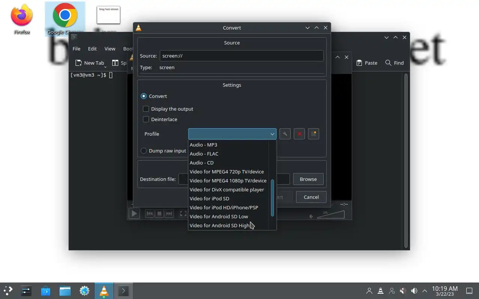Choose Video for MPEG4 720p TV/device
Screen dimensions: 479x299
pyautogui.click(x=229, y=172)
